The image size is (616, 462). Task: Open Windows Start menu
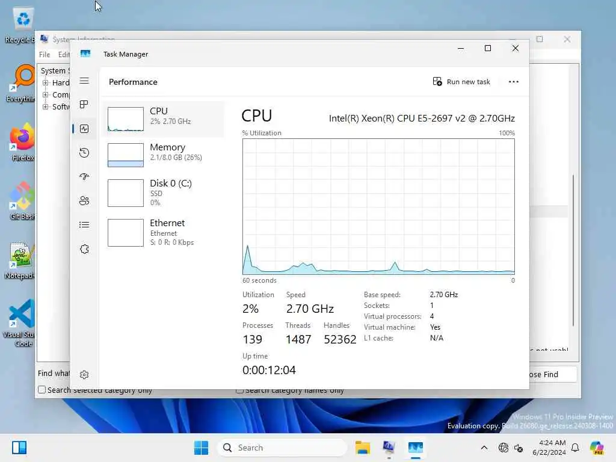coord(201,448)
